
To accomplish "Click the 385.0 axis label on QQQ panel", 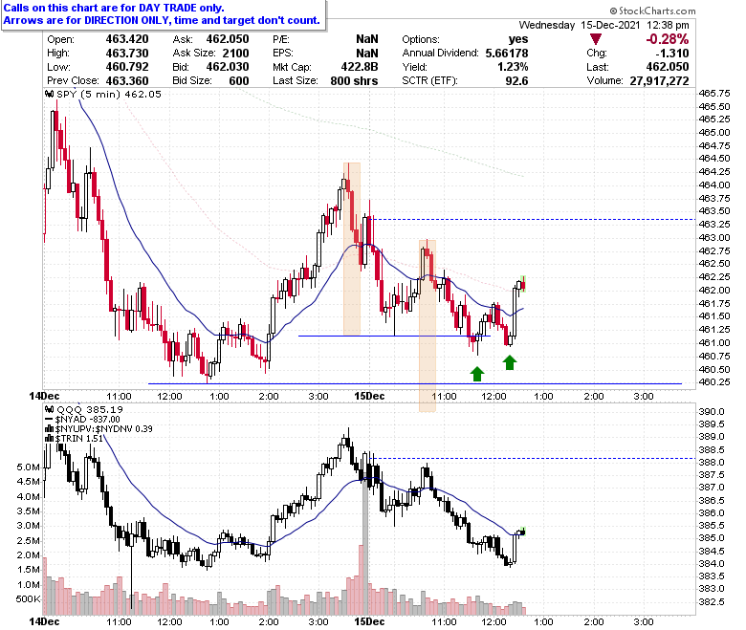I will click(712, 538).
